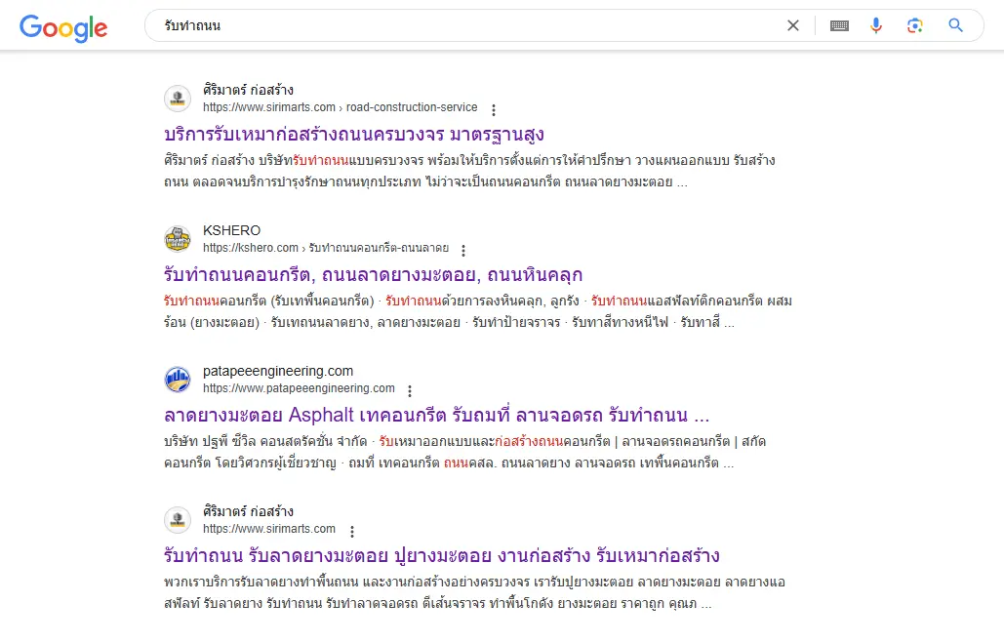
Task: Open more options for the https://www.sirimarts.com result
Action: point(351,532)
